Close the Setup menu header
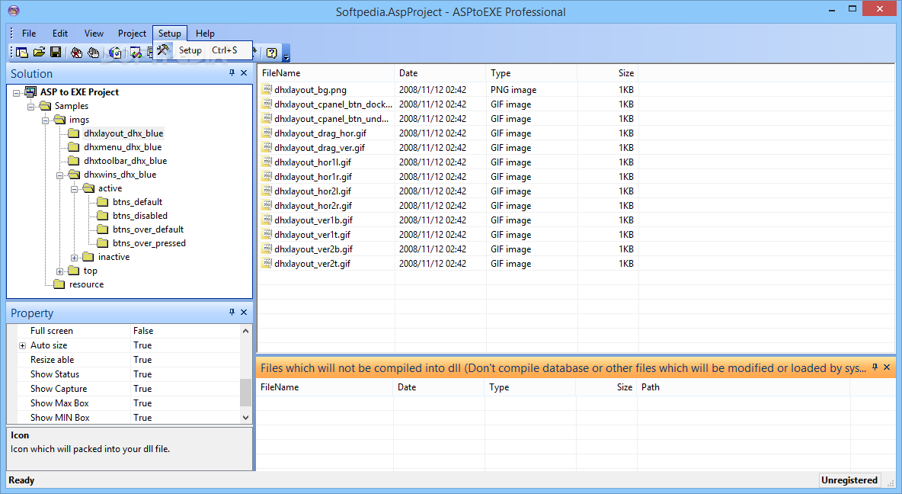 170,34
